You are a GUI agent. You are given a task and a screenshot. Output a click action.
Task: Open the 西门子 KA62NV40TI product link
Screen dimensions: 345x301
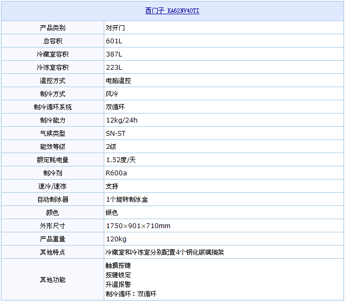(172, 11)
